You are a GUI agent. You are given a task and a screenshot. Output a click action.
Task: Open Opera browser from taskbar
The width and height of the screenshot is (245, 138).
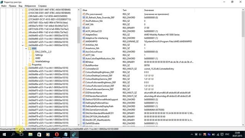pos(57,135)
